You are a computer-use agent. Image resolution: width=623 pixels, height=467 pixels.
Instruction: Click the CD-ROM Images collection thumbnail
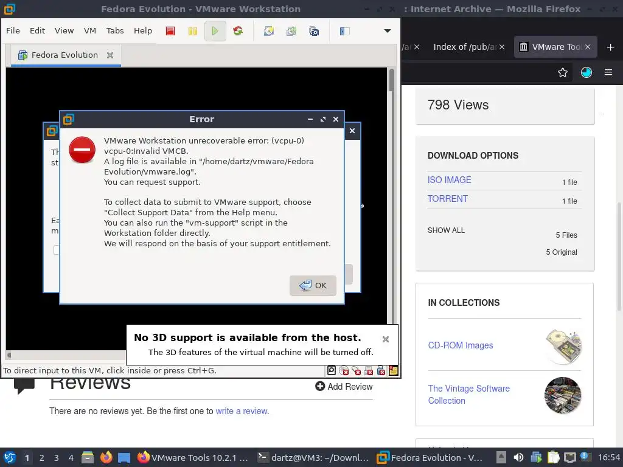(563, 346)
